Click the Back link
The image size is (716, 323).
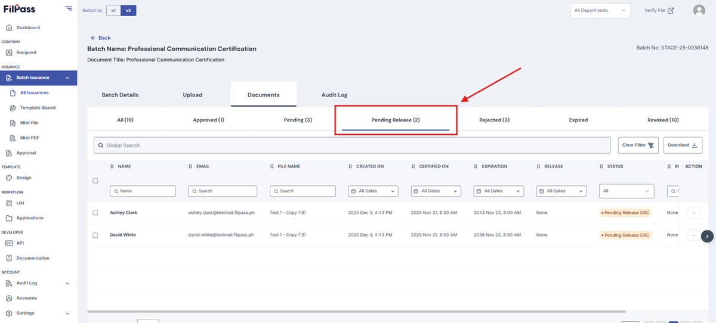pyautogui.click(x=101, y=38)
